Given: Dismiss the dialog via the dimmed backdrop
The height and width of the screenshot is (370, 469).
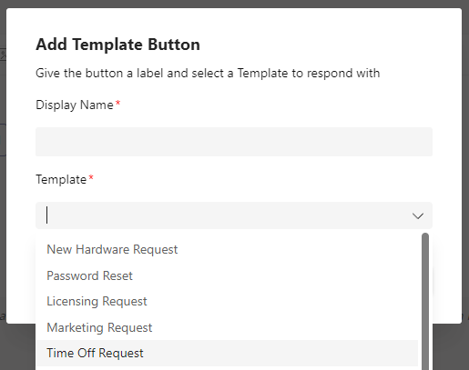Looking at the screenshot, I should pos(449,348).
